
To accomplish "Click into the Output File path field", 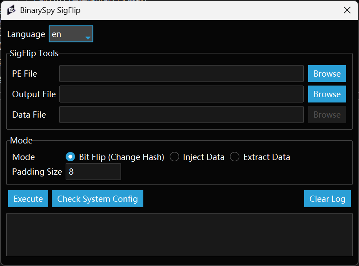I will (x=181, y=94).
